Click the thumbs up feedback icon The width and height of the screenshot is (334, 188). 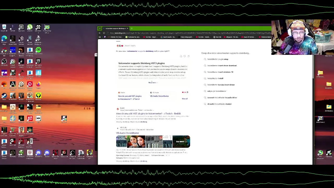coord(181,56)
